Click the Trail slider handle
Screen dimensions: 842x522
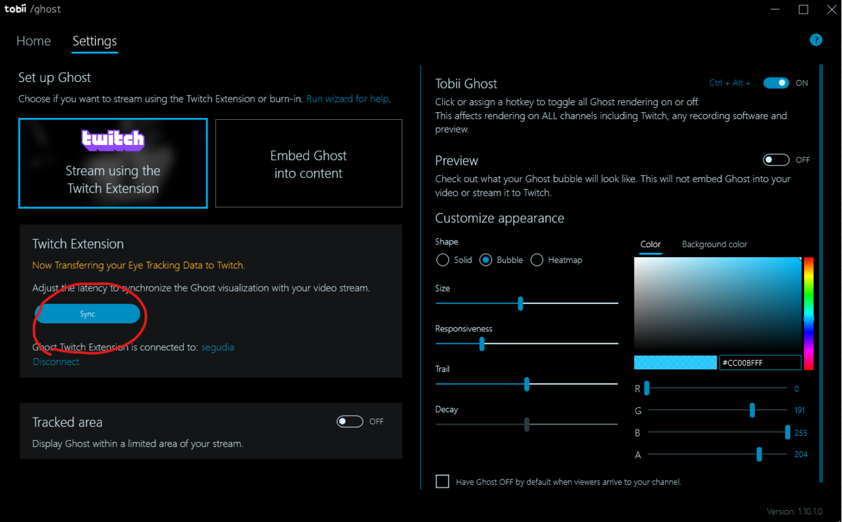[x=526, y=384]
